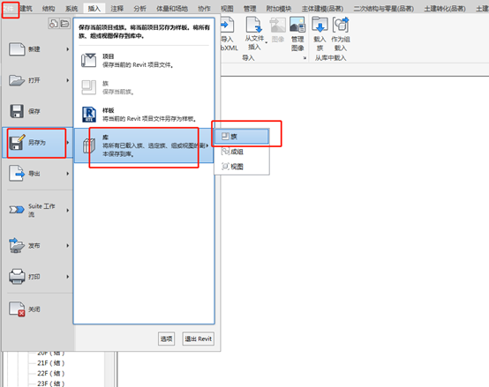The width and height of the screenshot is (489, 387).
Task: Expand the 发布 (Publish) submenu arrow
Action: pos(68,246)
